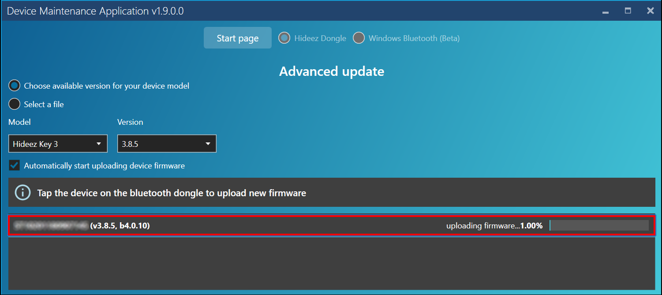Click the info icon in message banner
662x295 pixels.
[22, 193]
